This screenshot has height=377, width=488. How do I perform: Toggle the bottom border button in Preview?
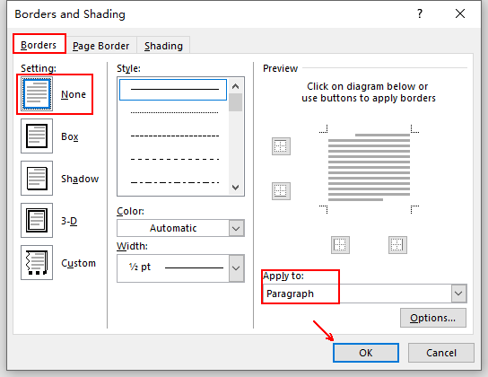point(281,191)
